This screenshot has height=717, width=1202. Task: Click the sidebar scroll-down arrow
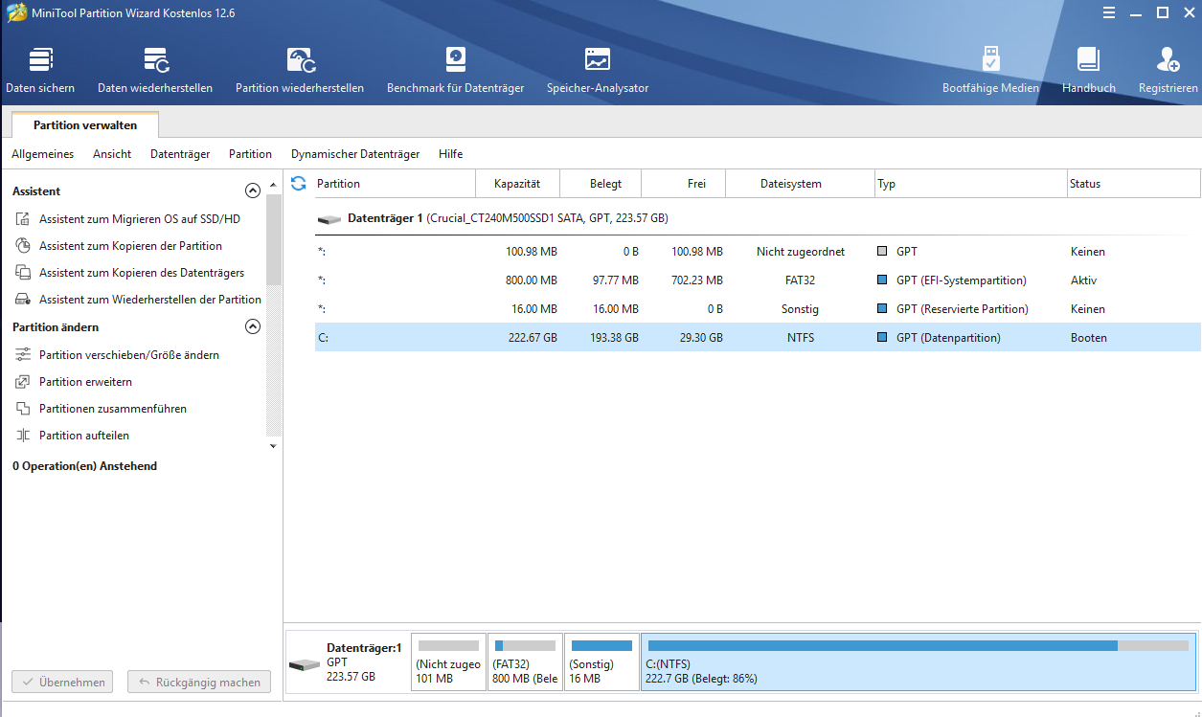[x=273, y=446]
